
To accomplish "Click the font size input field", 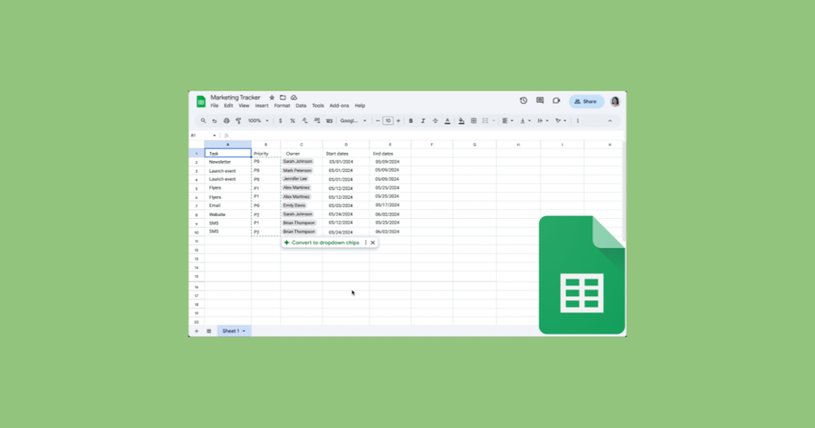I will coord(388,121).
